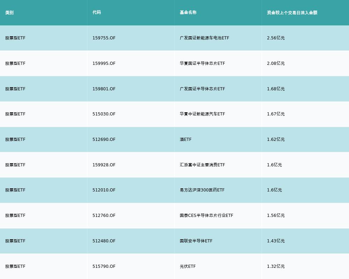Click 股票型ETF in the 512010.OF row
This screenshot has width=349, height=279.
(x=15, y=190)
